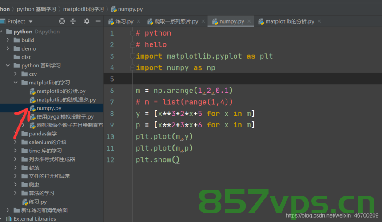Expand the csv folder
This screenshot has height=222, width=382.
(16, 74)
